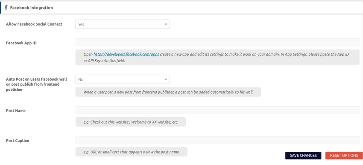Click the arrow beside the "Yes" selection
363x165 pixels.
[166, 24]
